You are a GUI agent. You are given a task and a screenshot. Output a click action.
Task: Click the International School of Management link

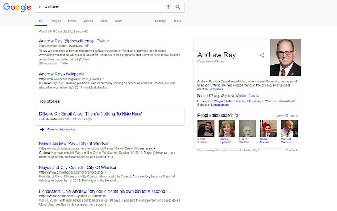(246, 103)
